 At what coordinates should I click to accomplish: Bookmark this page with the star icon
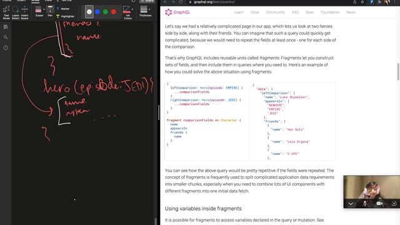(x=362, y=2)
